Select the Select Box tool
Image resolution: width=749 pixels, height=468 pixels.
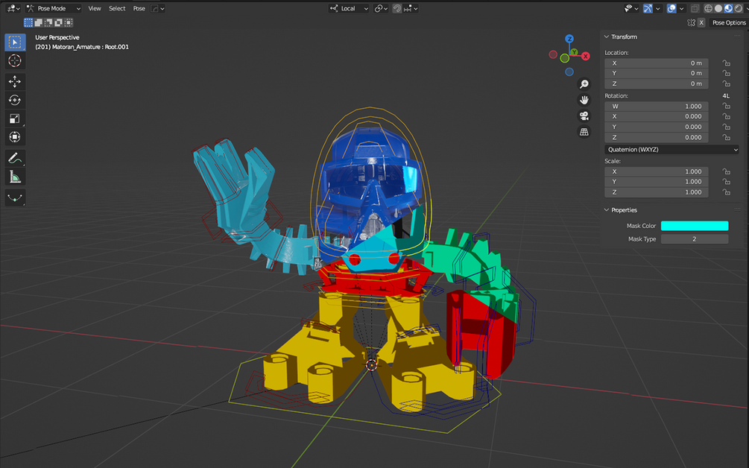pos(15,42)
